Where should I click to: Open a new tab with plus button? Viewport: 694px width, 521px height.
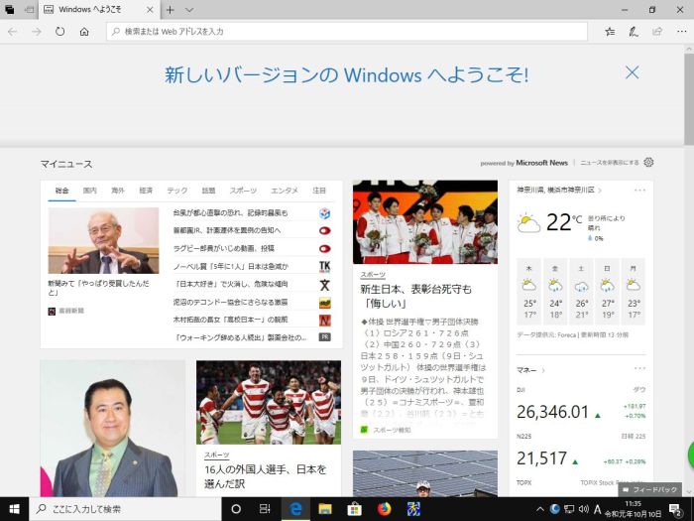[171, 9]
